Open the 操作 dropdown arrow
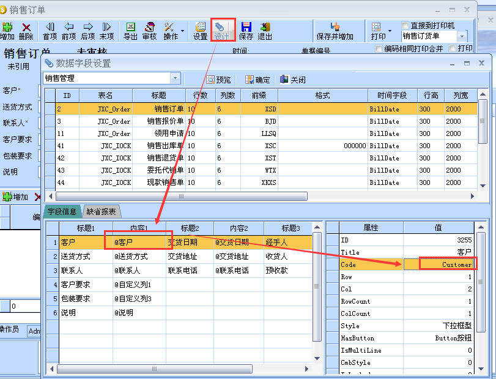The width and height of the screenshot is (496, 379). coord(182,31)
